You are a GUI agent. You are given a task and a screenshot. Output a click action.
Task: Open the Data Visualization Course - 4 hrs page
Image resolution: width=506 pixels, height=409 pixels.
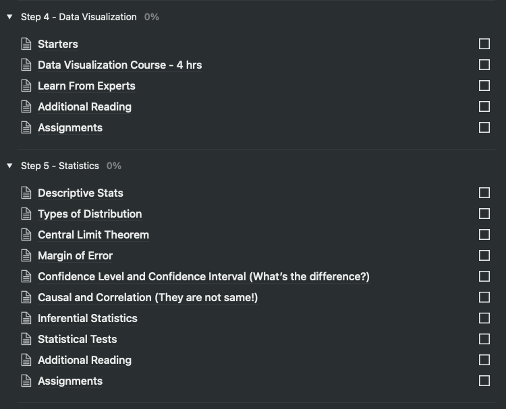coord(119,65)
